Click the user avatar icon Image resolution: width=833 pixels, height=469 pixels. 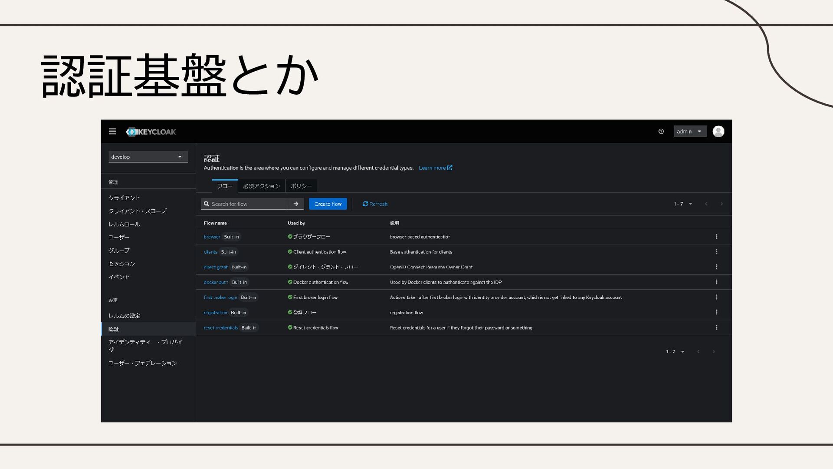pyautogui.click(x=718, y=131)
